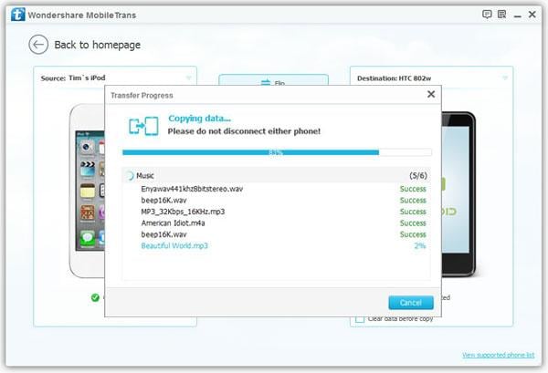Click the Destination: HTC 802w label
This screenshot has height=373, width=548.
click(x=394, y=78)
